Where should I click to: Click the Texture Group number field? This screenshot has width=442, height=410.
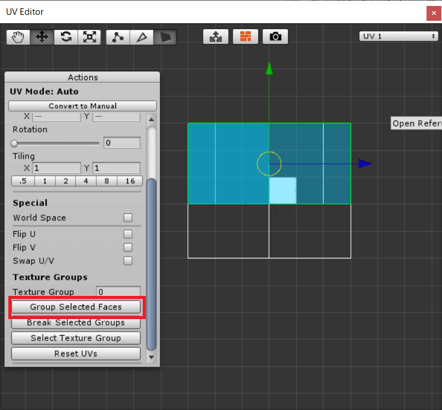118,292
